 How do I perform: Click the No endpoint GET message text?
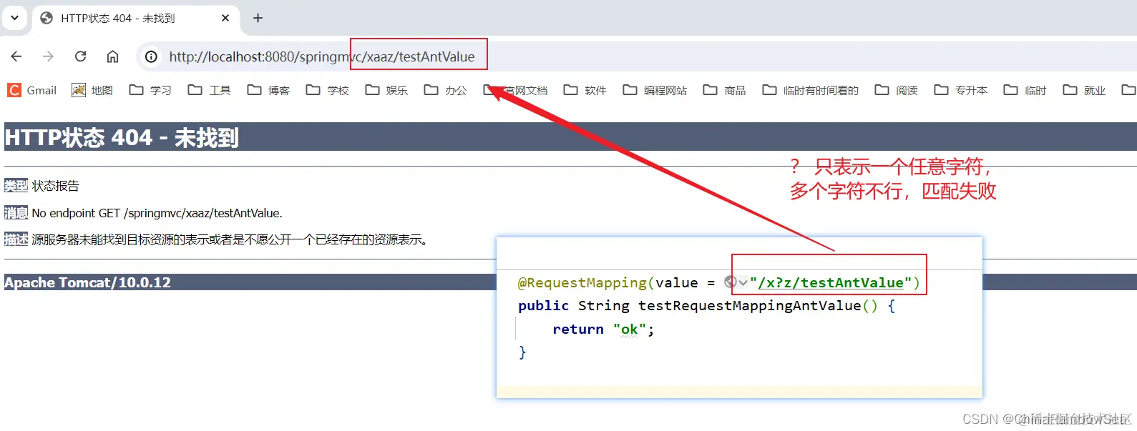point(157,213)
